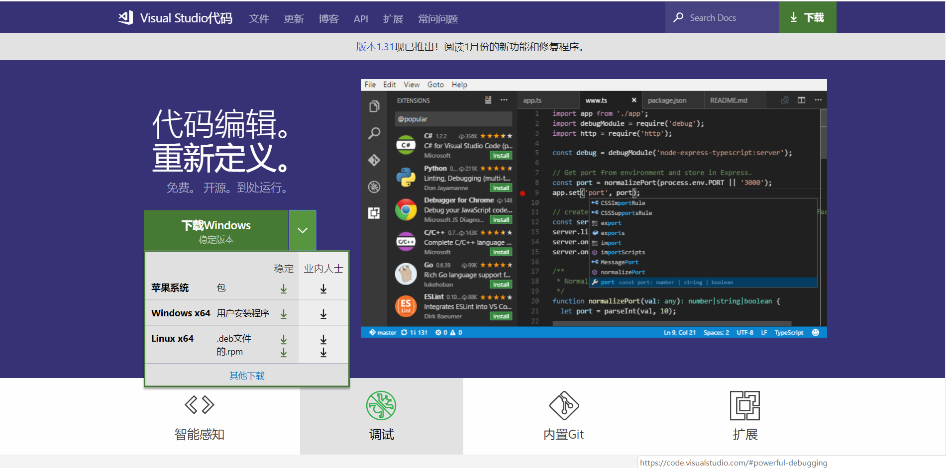The height and width of the screenshot is (468, 946).
Task: Click the @popular extensions search box
Action: 453,119
